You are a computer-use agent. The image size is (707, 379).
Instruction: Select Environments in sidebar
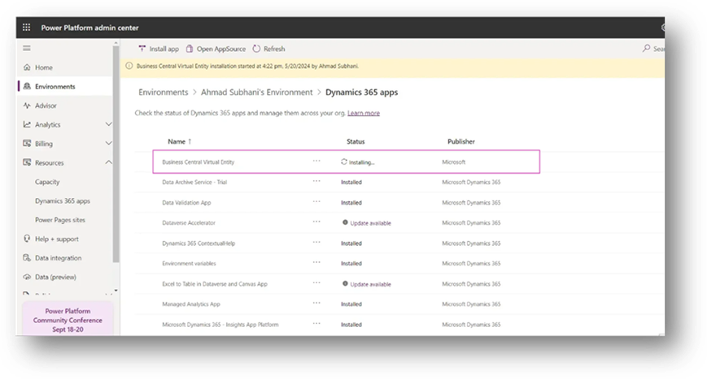55,86
